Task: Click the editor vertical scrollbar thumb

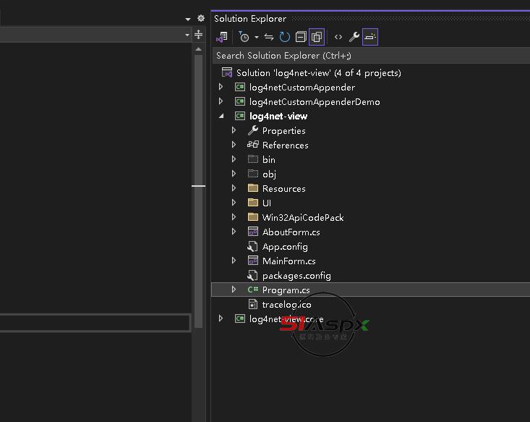Action: pos(198,191)
